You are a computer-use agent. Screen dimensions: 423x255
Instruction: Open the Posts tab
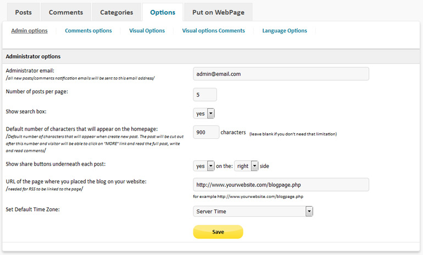[x=24, y=13]
